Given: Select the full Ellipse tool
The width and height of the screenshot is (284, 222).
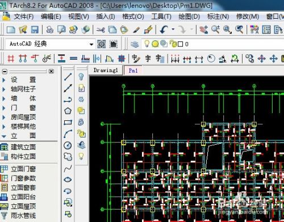Looking at the screenshot, I should [x=68, y=179].
